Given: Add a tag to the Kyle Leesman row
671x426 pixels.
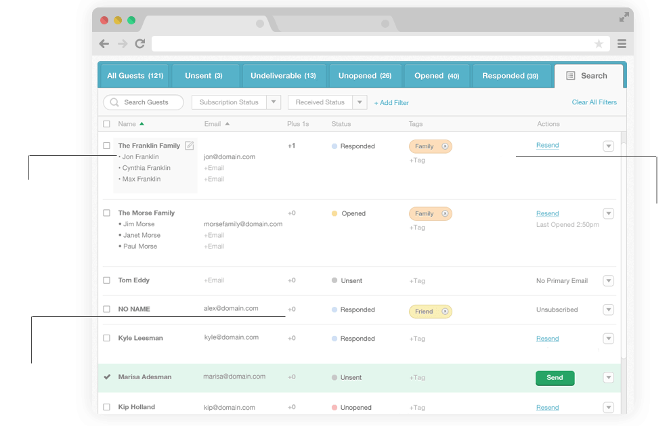Looking at the screenshot, I should pyautogui.click(x=417, y=339).
